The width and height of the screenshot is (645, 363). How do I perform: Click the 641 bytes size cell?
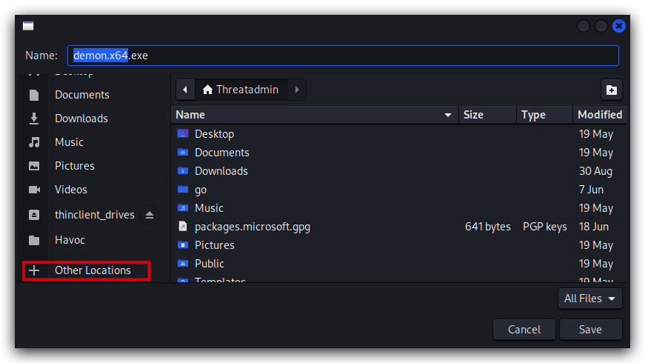coord(488,227)
